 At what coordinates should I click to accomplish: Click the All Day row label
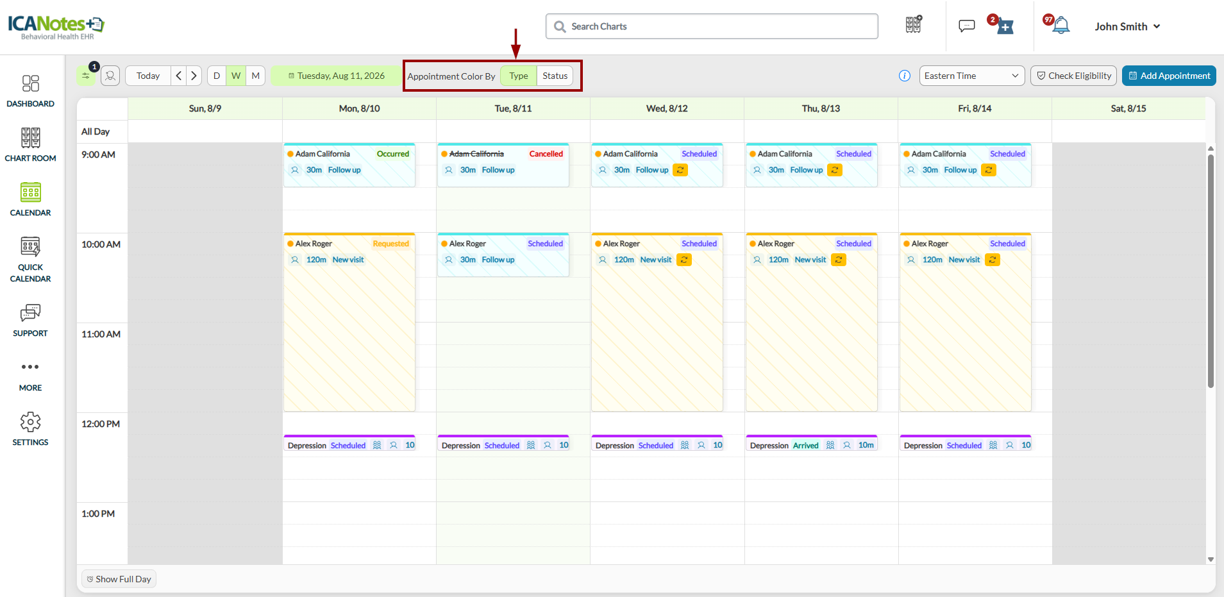coord(96,131)
